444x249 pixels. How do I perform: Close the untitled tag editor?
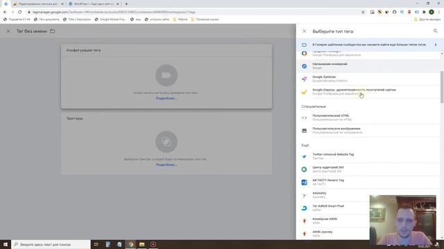[x=8, y=31]
